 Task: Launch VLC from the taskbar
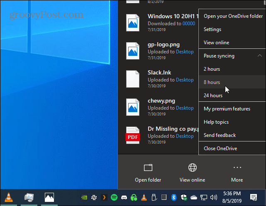(x=9, y=197)
